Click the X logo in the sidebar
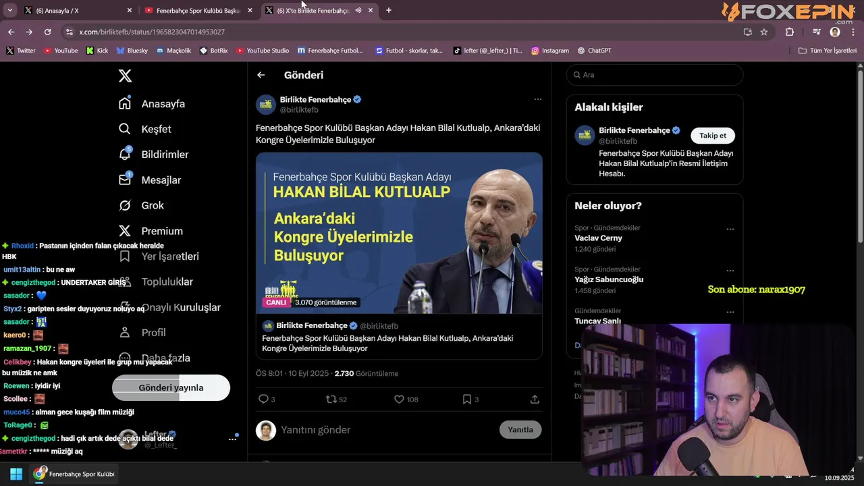The width and height of the screenshot is (864, 486). pos(125,76)
